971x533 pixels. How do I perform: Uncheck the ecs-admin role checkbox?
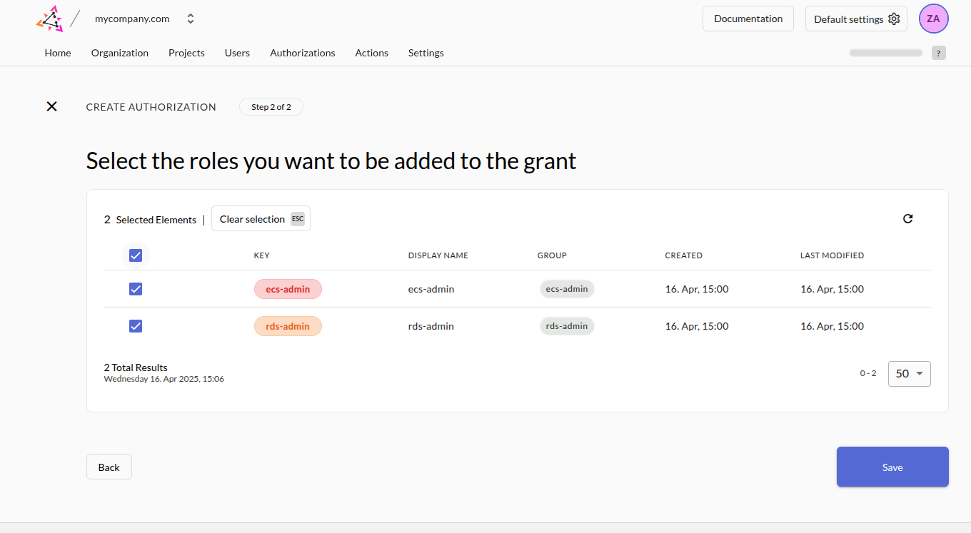(x=136, y=289)
